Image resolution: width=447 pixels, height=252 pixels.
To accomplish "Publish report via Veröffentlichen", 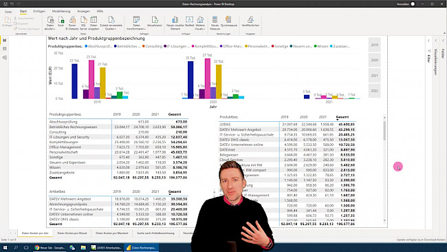I will click(250, 22).
